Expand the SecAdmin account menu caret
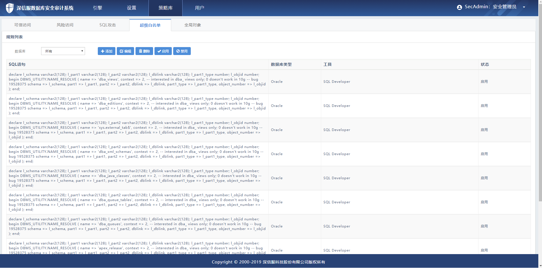This screenshot has width=542, height=268. (x=524, y=7)
